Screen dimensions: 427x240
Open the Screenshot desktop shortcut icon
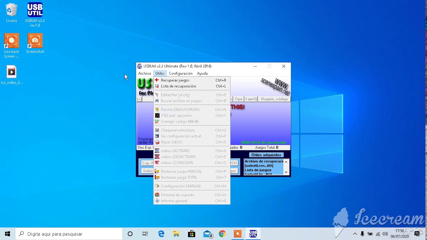click(x=35, y=41)
